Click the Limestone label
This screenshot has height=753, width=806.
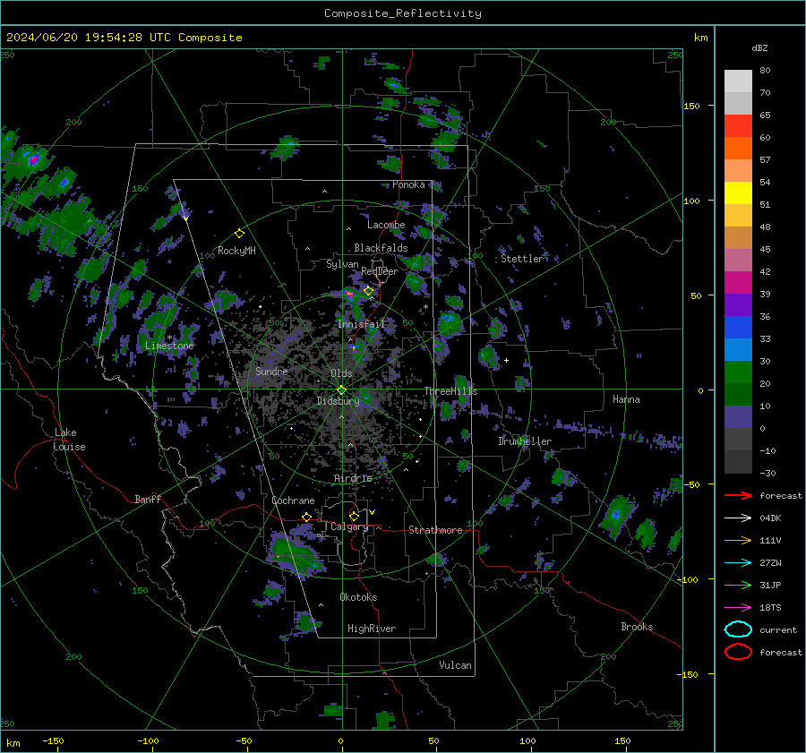click(169, 346)
